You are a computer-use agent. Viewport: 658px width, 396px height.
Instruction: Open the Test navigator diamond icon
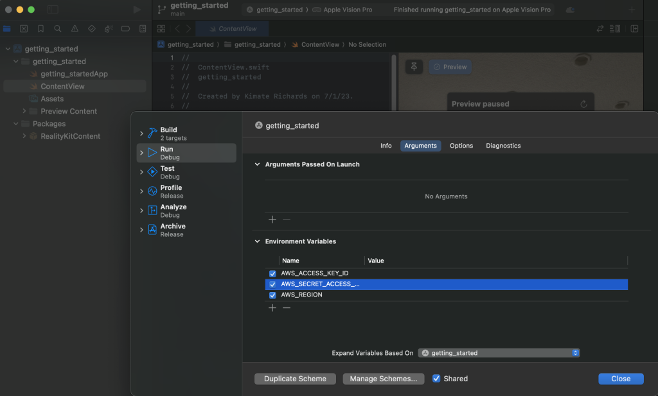coord(91,29)
